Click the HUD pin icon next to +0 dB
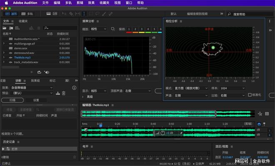 (181, 133)
